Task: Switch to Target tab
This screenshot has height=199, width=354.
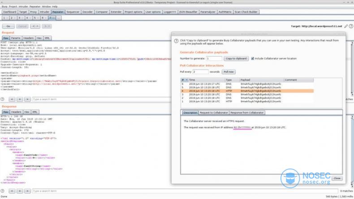Action: click(x=23, y=12)
